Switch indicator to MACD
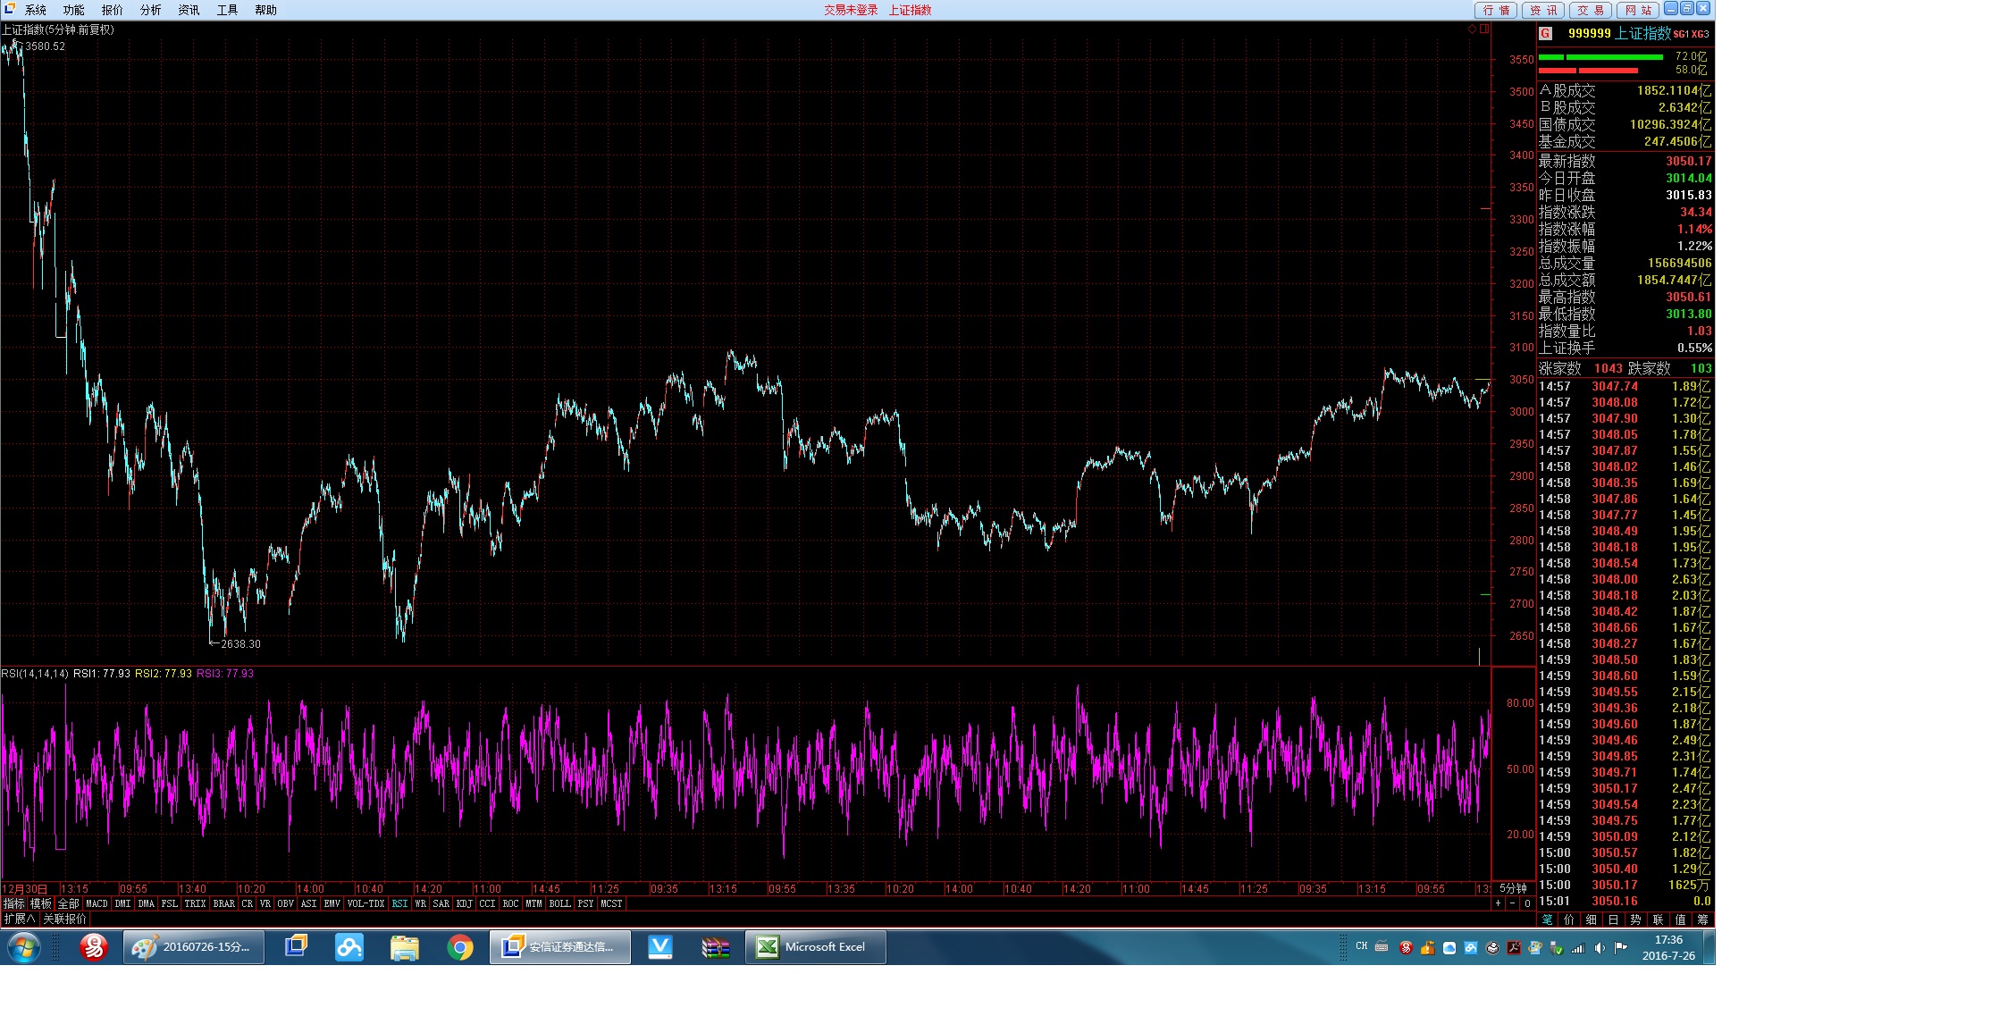2016x1016 pixels. pyautogui.click(x=97, y=903)
